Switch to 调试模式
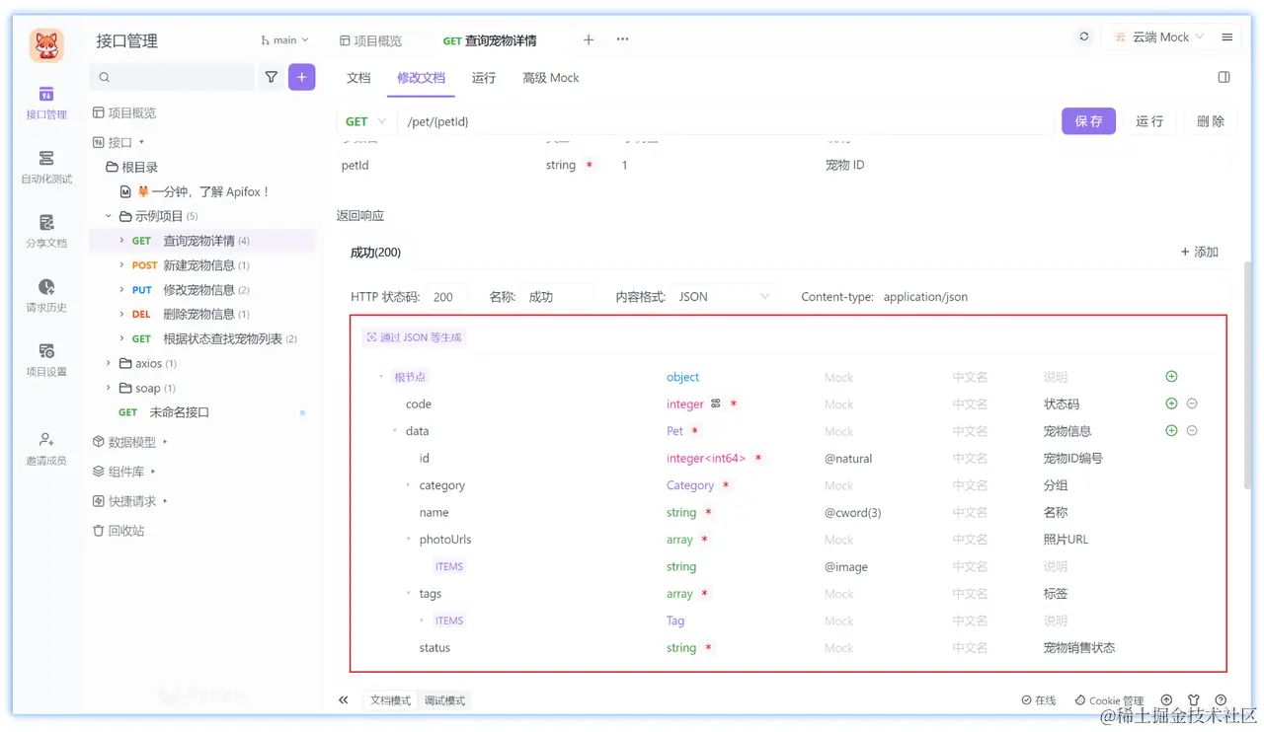 444,700
